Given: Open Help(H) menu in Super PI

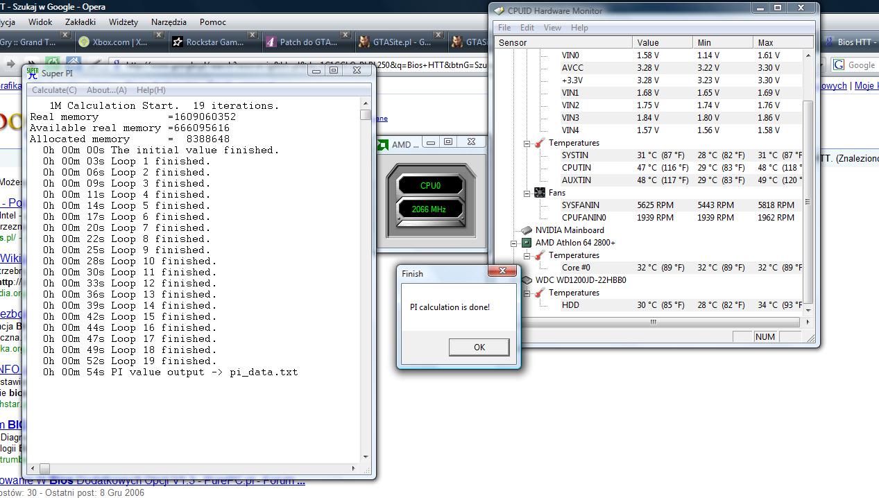Looking at the screenshot, I should pyautogui.click(x=151, y=90).
